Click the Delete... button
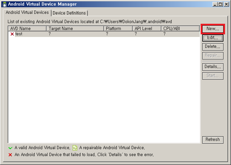 213,47
